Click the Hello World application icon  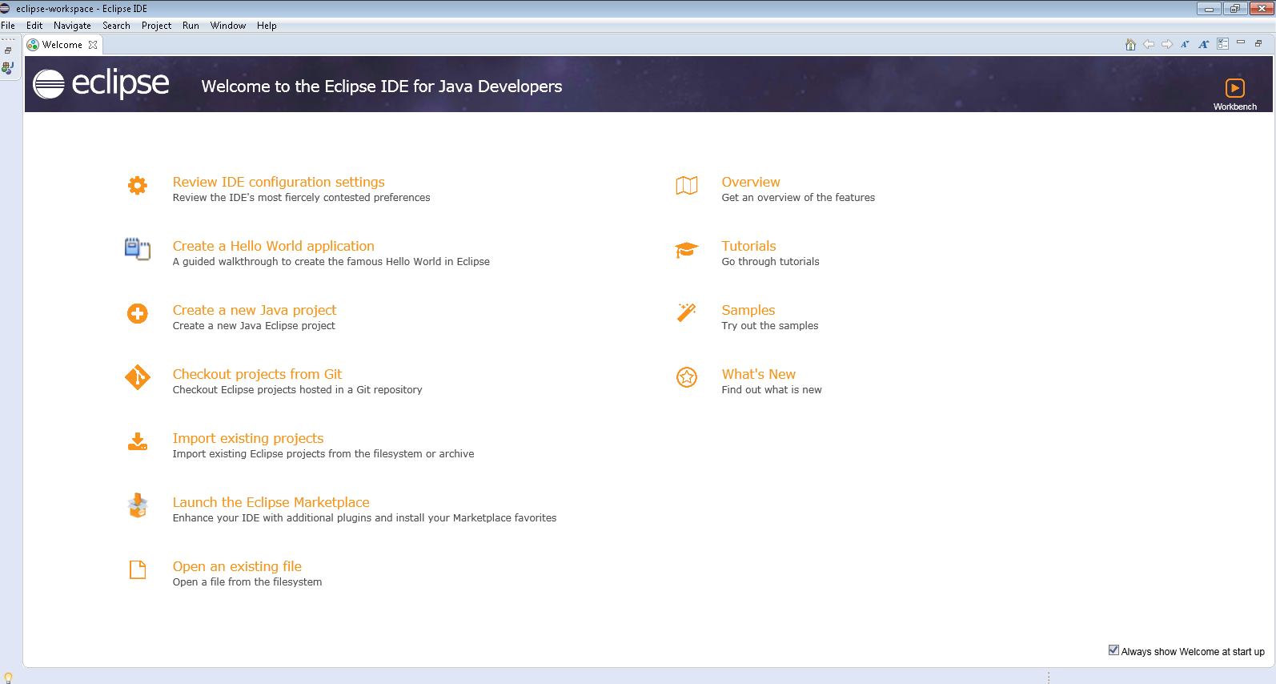coord(138,249)
